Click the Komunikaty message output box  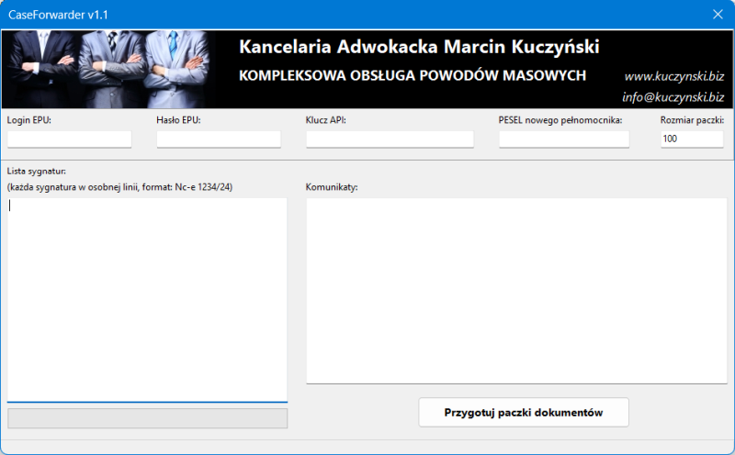coord(515,290)
